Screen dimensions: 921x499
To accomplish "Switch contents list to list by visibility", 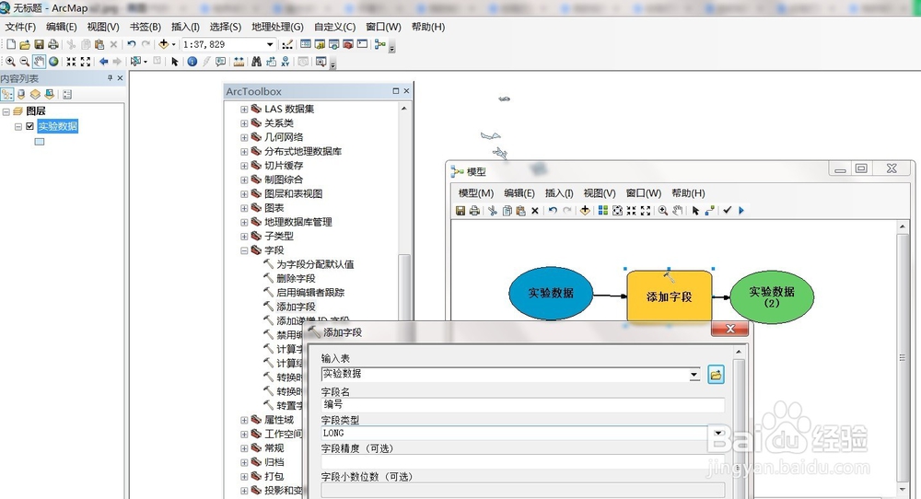I will 35,95.
